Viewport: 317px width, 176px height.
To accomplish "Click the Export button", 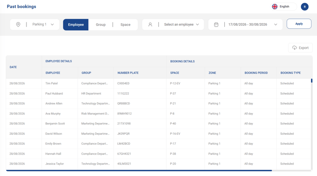I will tap(300, 48).
